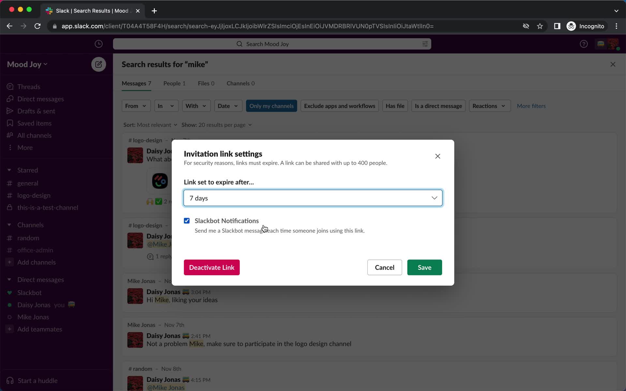626x391 pixels.
Task: Select the Filter results icon
Action: point(425,44)
